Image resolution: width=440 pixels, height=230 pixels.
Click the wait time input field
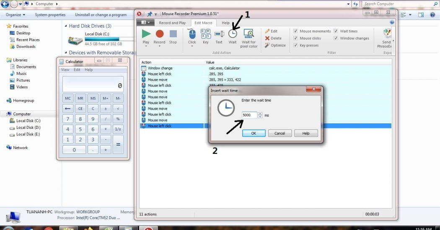[x=249, y=115]
